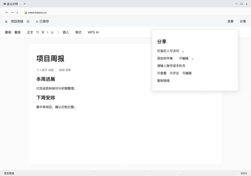Close the browser window
The height and width of the screenshot is (176, 251).
[247, 4]
